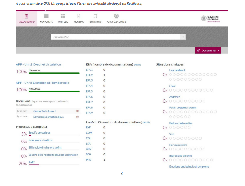This screenshot has height=186, width=245.
Task: Show CanMEDS détails link
Action: pos(146,122)
